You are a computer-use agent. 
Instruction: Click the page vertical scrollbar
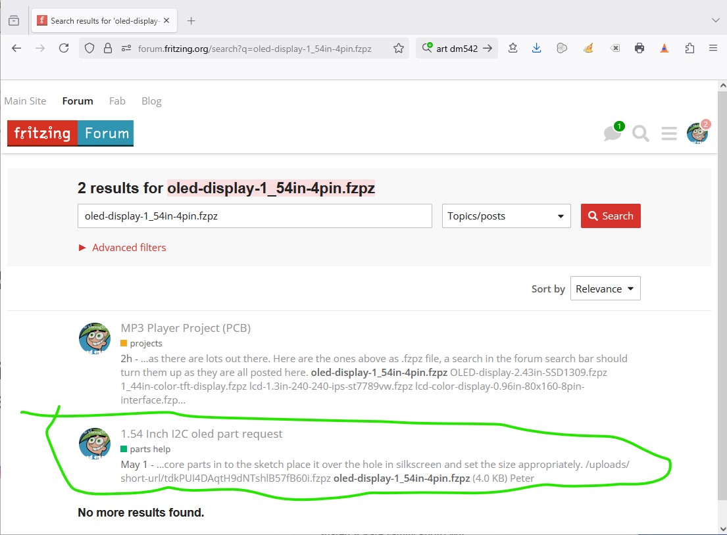[x=722, y=294]
